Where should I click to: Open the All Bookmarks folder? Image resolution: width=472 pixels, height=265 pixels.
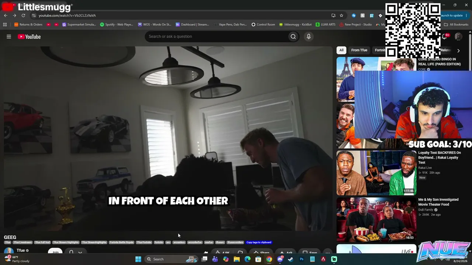(456, 25)
